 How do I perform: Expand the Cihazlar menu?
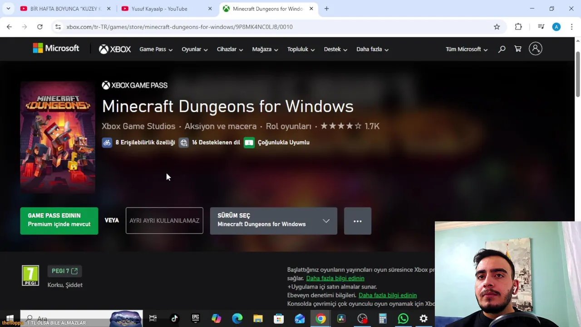230,49
